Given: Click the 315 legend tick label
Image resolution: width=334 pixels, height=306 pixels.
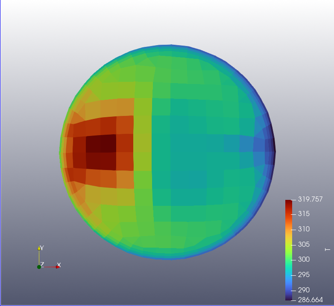Looking at the screenshot, I should pos(304,214).
